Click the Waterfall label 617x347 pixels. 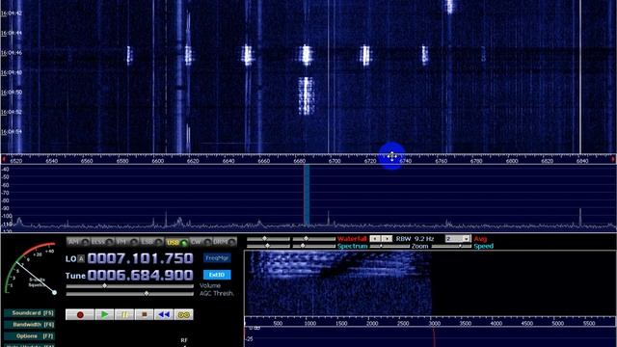tap(352, 239)
